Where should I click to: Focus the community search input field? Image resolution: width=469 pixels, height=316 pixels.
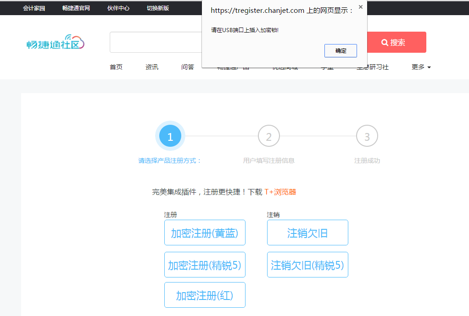click(x=156, y=42)
